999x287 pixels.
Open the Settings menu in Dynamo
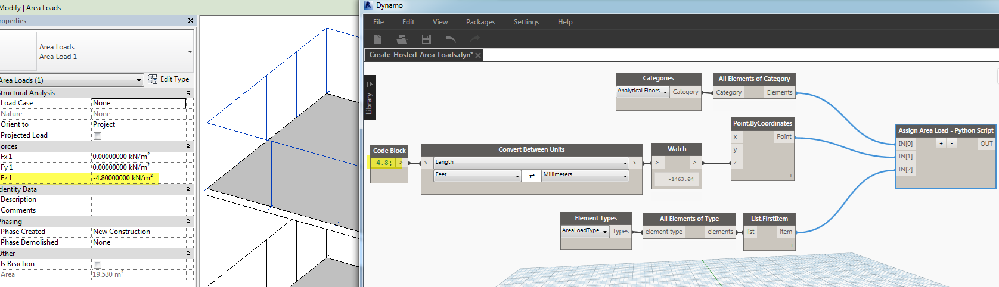(526, 22)
